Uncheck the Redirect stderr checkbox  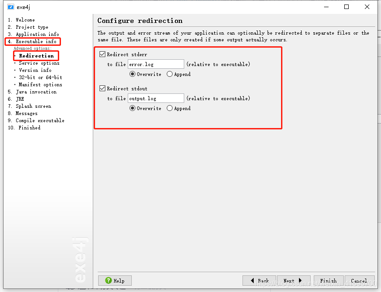(102, 54)
